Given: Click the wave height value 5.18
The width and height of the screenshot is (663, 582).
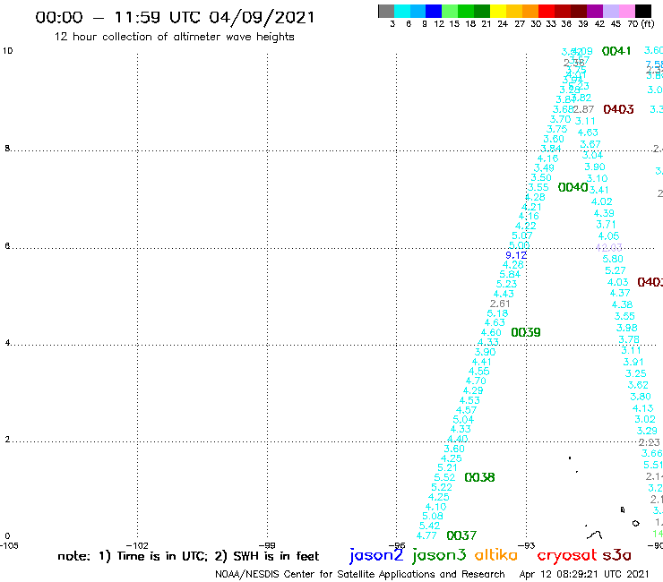Looking at the screenshot, I should 497,313.
